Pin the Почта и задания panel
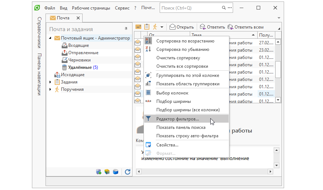The image size is (323, 190). (x=126, y=29)
